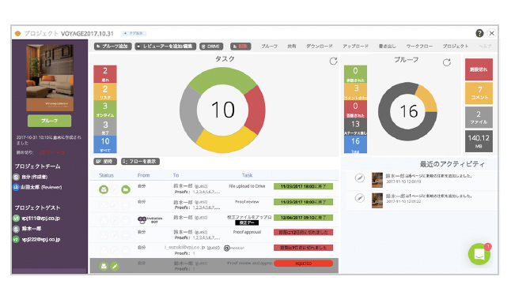Click pencil icon in REJECTED task row

115,267
